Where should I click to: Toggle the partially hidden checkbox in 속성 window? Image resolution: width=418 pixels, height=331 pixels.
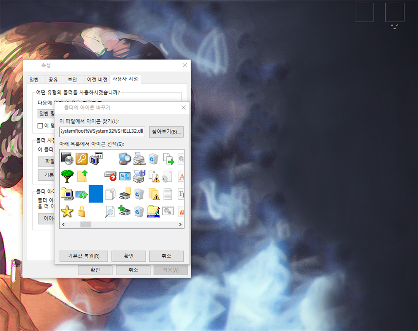coord(40,126)
